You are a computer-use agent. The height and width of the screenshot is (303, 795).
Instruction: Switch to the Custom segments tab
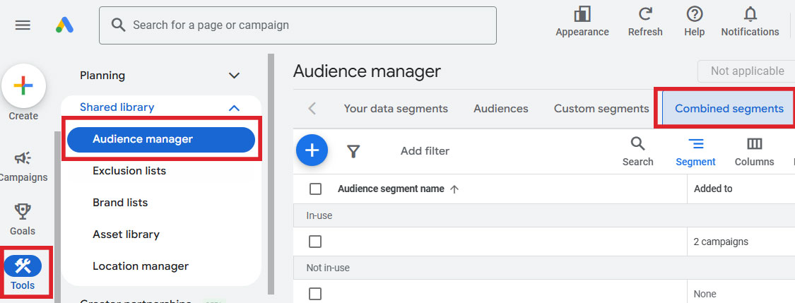click(601, 109)
